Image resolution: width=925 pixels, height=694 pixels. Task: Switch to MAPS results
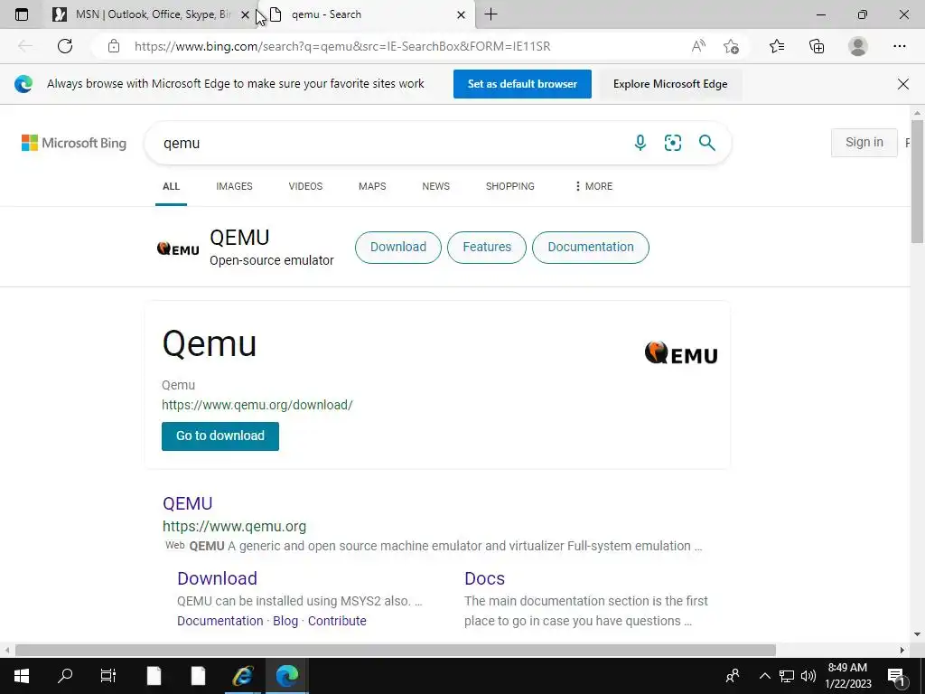coord(372,186)
